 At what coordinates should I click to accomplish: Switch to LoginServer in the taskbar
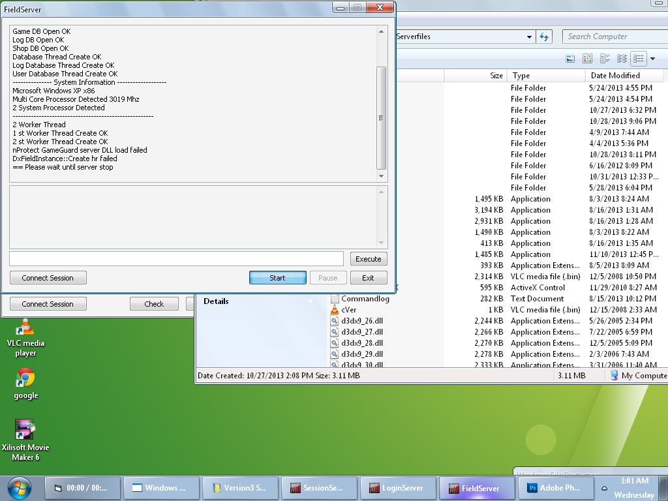point(397,488)
